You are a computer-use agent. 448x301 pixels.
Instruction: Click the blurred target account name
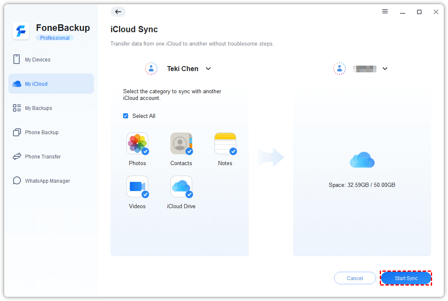coord(365,69)
